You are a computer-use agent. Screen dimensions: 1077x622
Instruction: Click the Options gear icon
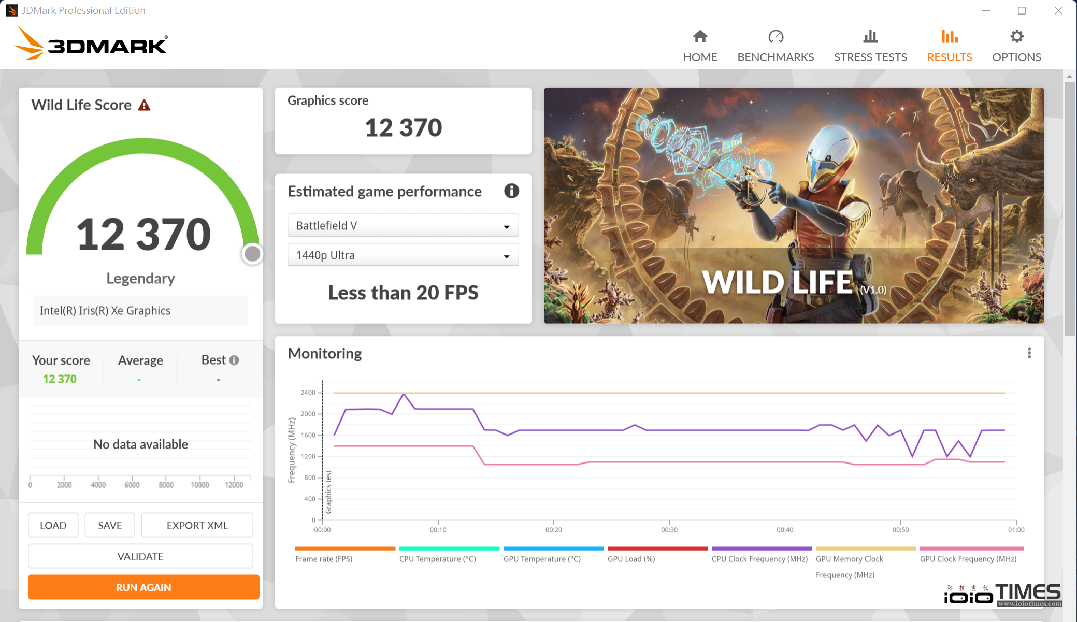[x=1016, y=36]
